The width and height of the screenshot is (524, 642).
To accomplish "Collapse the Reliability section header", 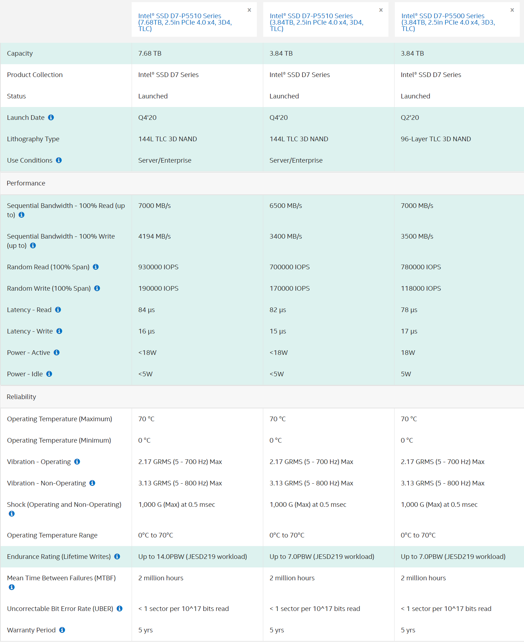I will [x=21, y=397].
